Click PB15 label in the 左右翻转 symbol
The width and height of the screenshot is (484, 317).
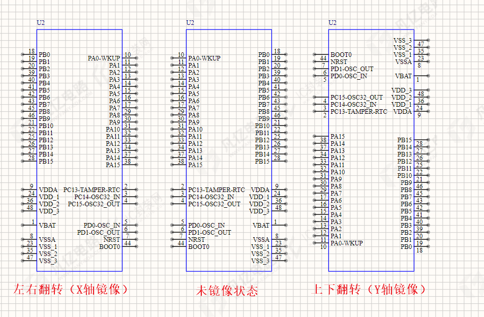46,161
